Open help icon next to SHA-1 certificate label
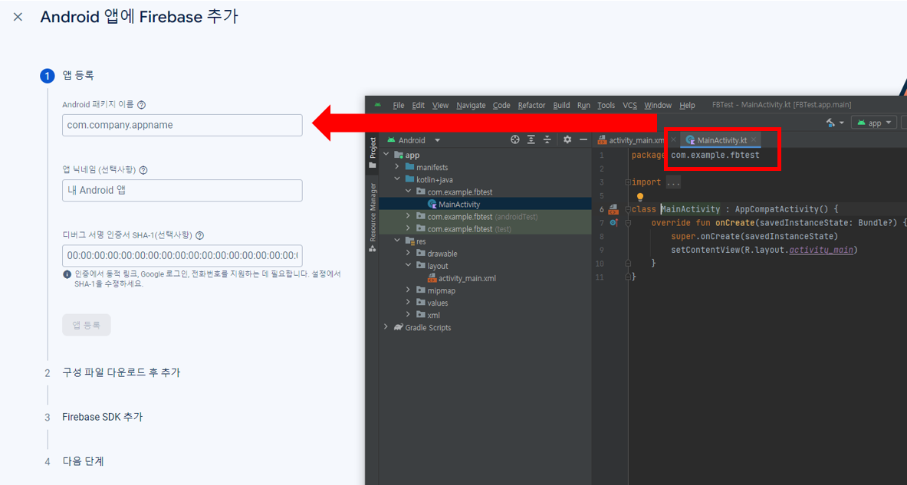The height and width of the screenshot is (485, 907). pyautogui.click(x=199, y=236)
